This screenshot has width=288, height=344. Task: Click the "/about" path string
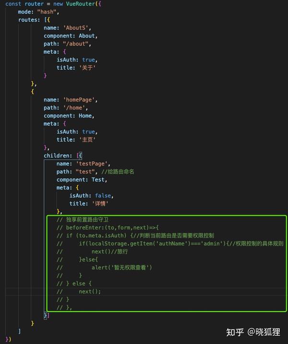(x=75, y=44)
